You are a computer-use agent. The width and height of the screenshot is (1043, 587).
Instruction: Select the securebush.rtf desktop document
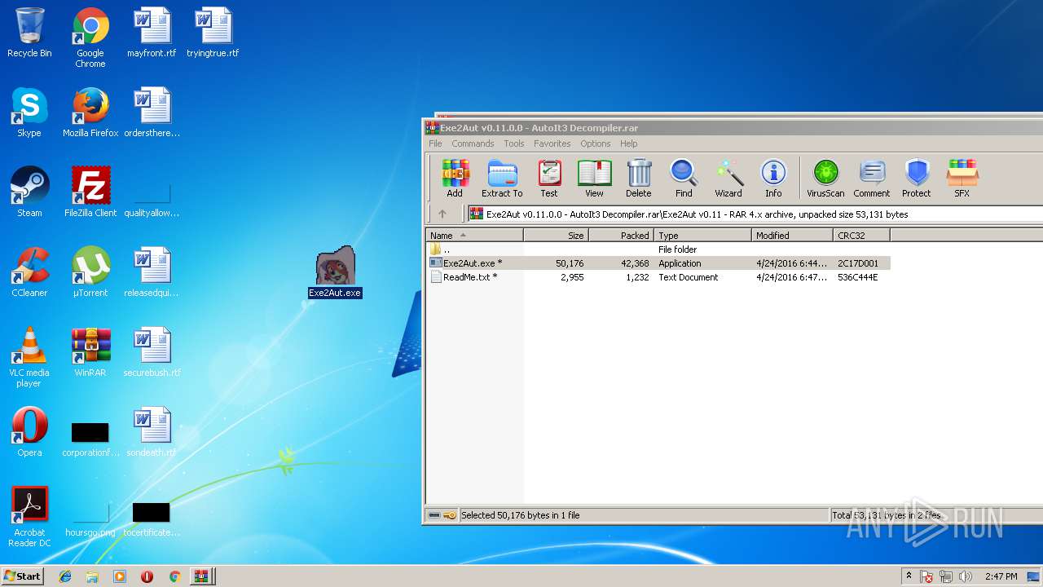[x=152, y=352]
